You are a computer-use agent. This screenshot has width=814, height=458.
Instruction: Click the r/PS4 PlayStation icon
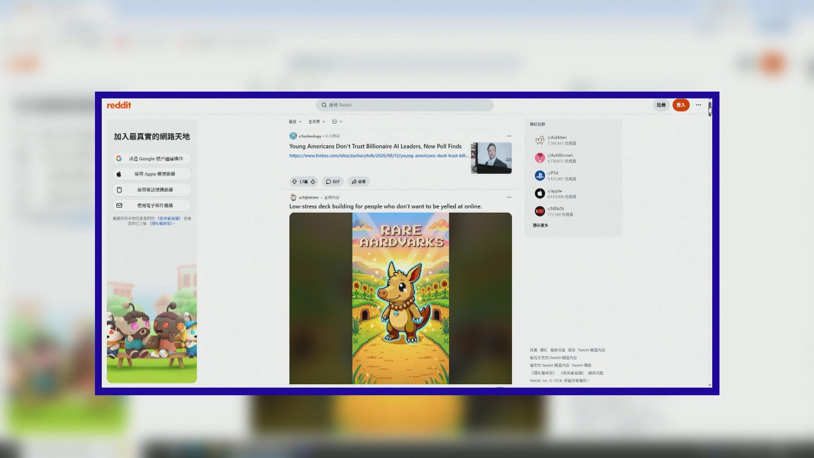click(x=540, y=176)
